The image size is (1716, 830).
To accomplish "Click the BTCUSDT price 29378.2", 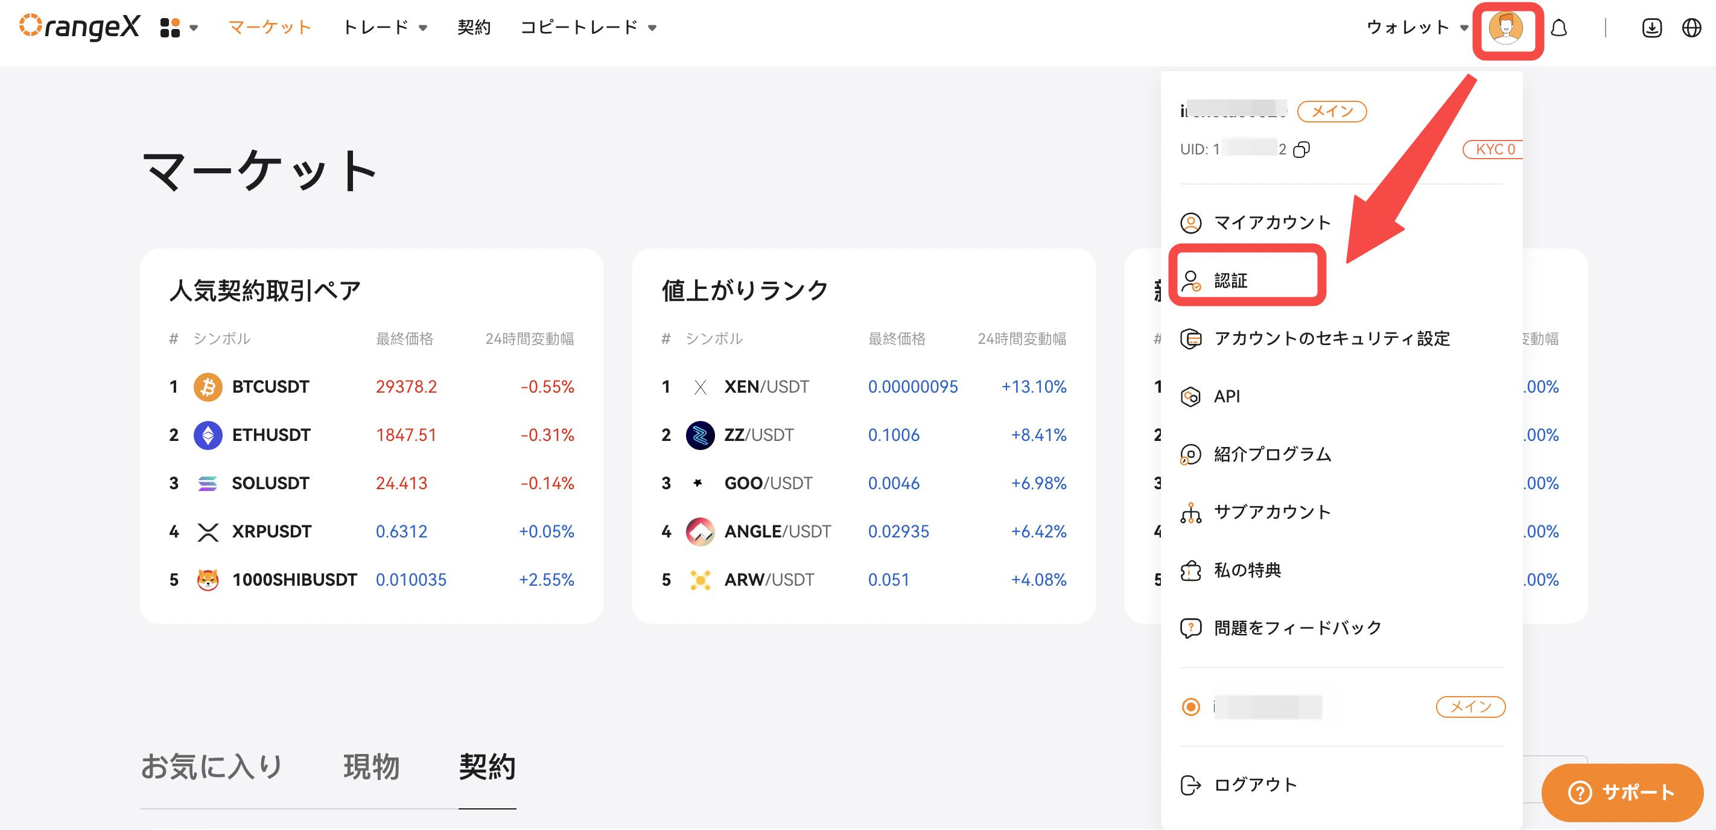I will click(405, 387).
